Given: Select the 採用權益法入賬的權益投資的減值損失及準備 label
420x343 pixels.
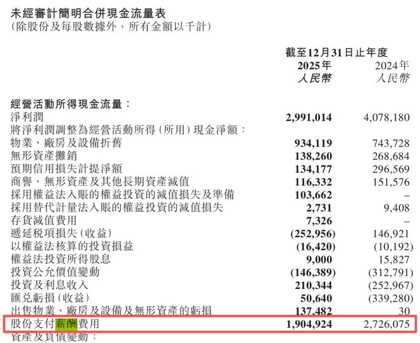Looking at the screenshot, I should (122, 194).
